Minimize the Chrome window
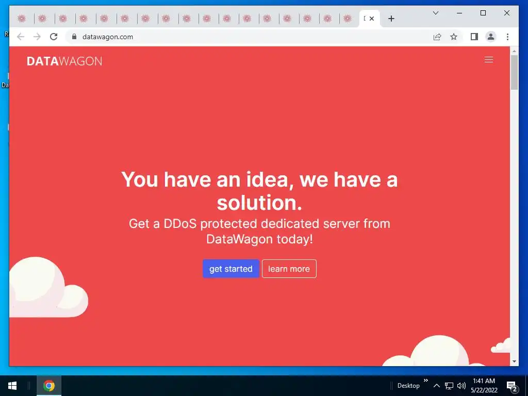The image size is (528, 396). pyautogui.click(x=459, y=13)
